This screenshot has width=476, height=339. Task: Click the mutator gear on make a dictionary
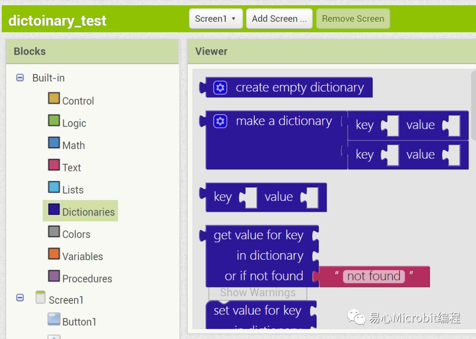click(220, 121)
